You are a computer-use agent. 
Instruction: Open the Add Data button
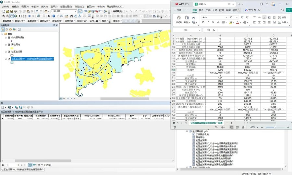[x=46, y=11]
